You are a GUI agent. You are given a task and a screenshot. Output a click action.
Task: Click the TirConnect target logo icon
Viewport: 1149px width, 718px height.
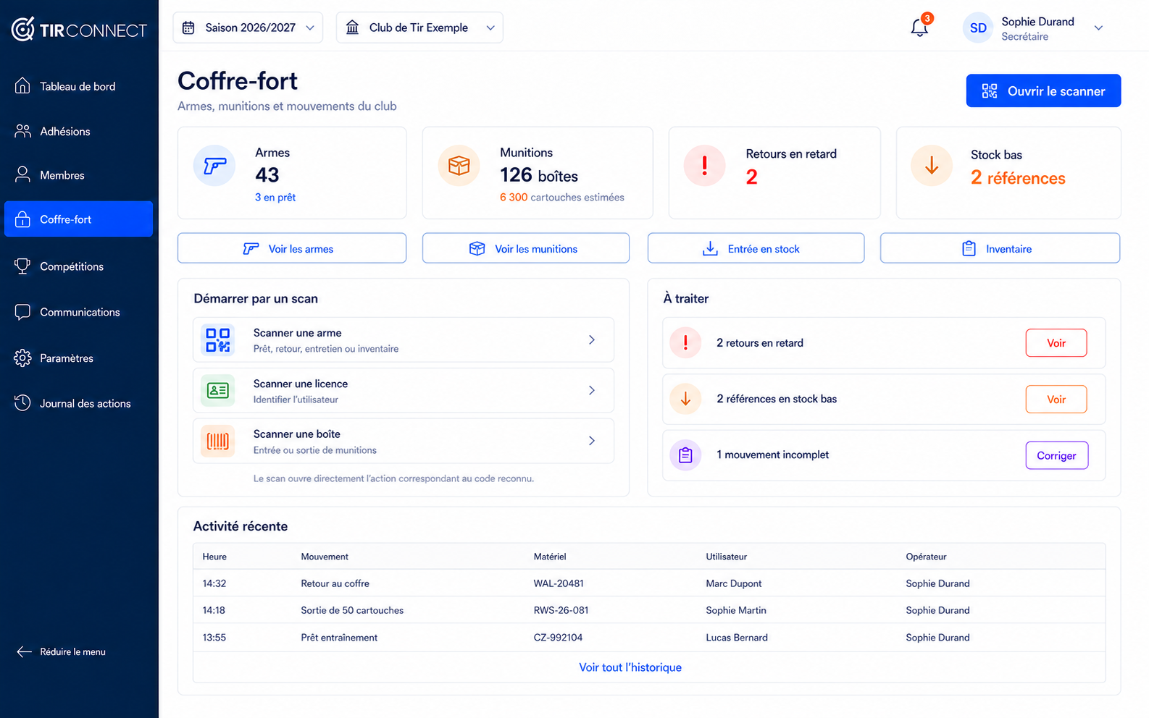[x=22, y=29]
